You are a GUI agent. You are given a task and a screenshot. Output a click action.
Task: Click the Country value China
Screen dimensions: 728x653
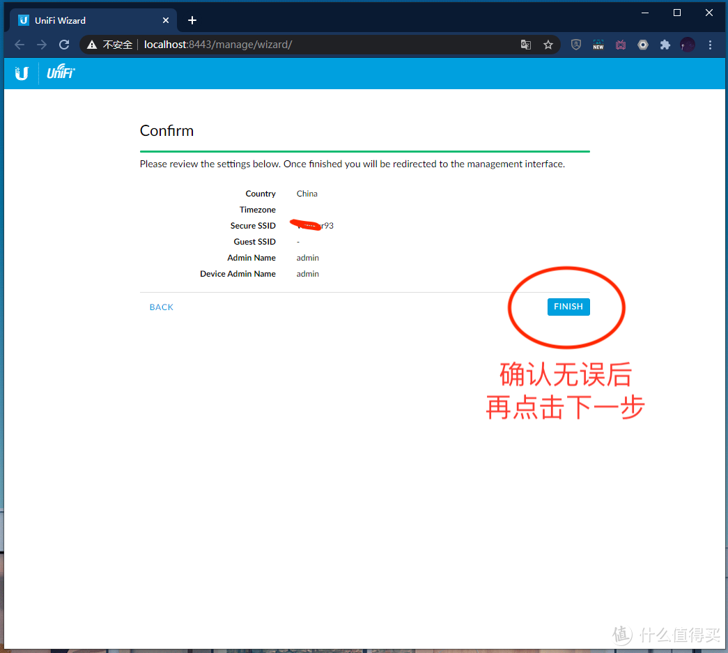307,194
